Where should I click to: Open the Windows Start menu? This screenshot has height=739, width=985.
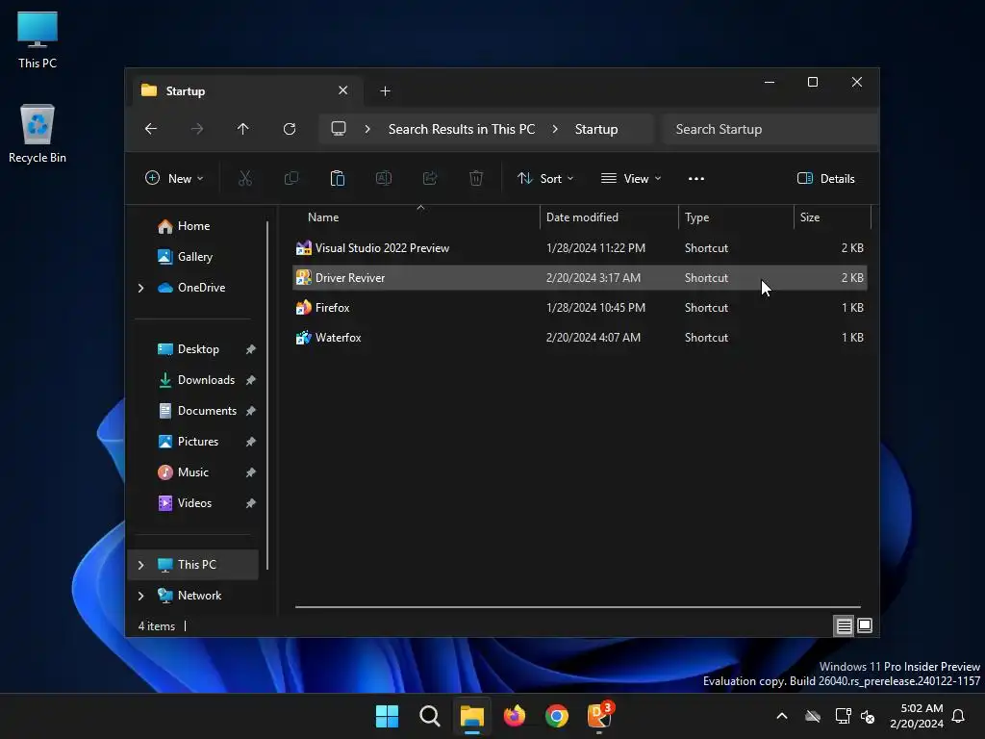pos(387,716)
